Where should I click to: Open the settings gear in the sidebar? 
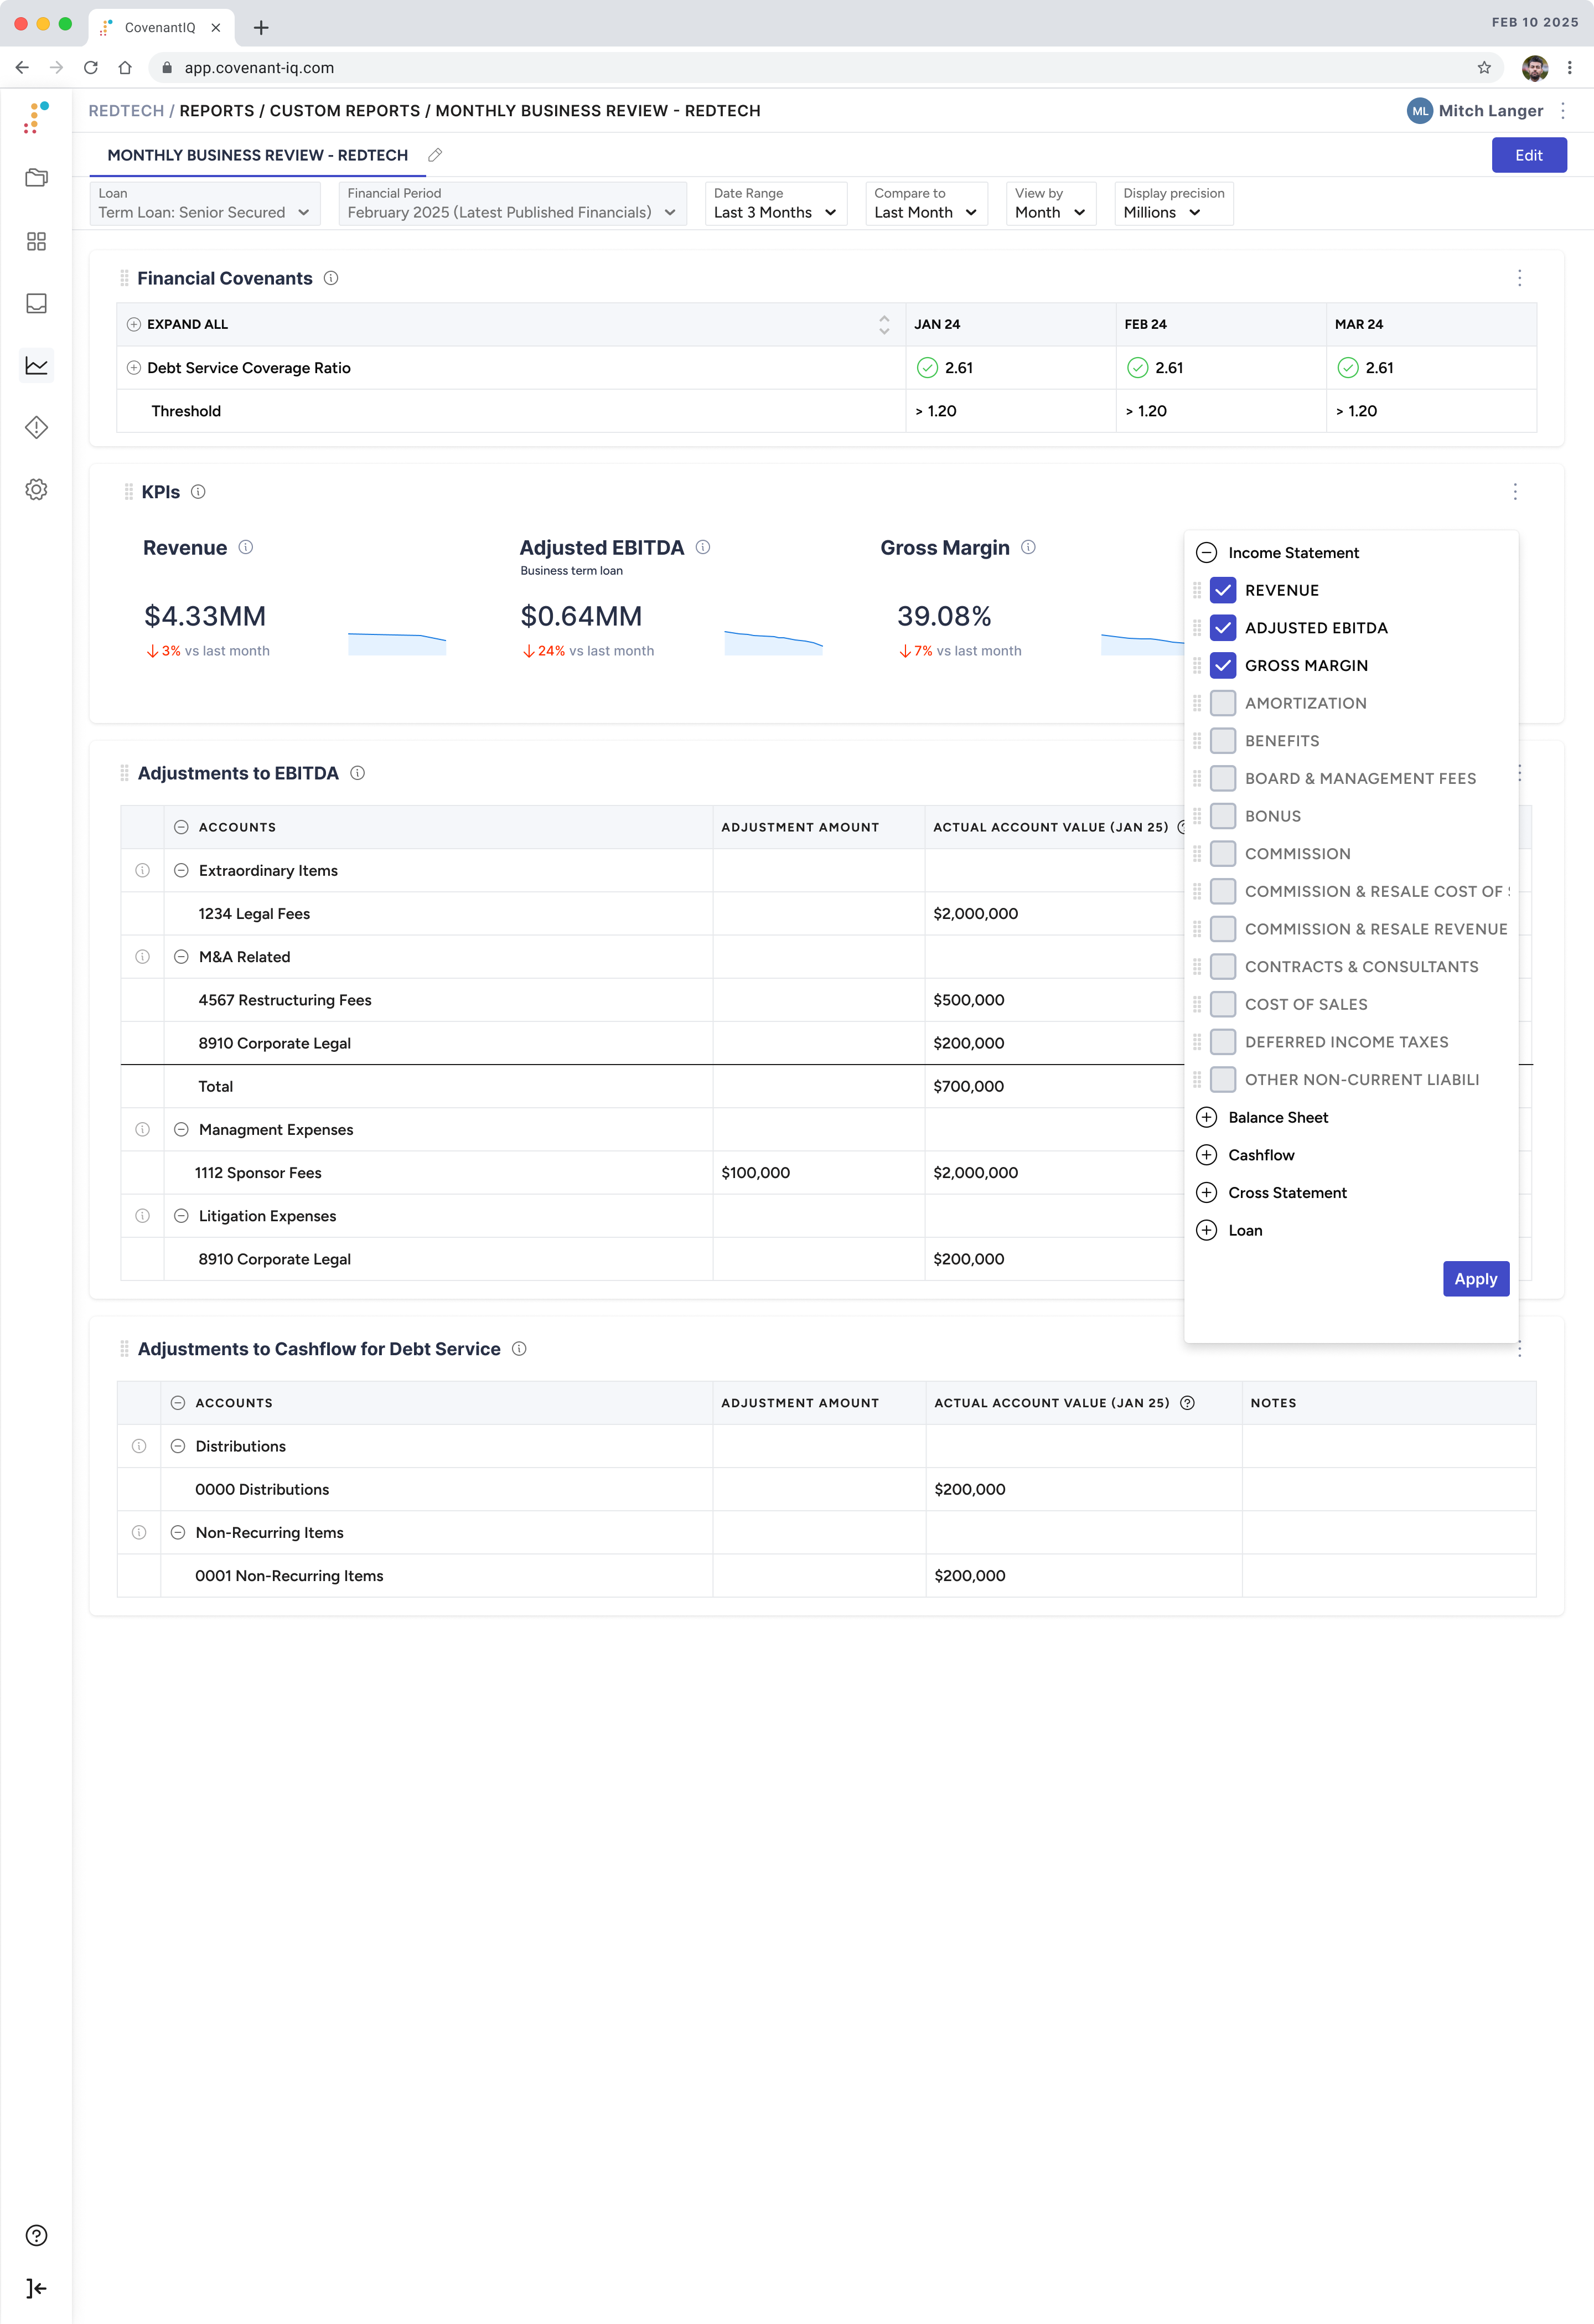tap(37, 490)
